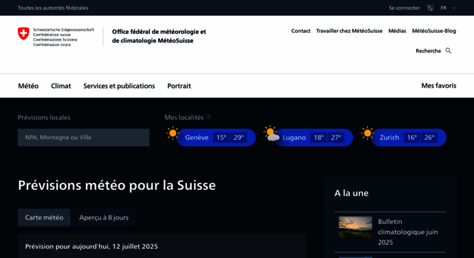The width and height of the screenshot is (474, 258).
Task: Click Prévisions météo pour la Suisse heading
Action: click(117, 185)
